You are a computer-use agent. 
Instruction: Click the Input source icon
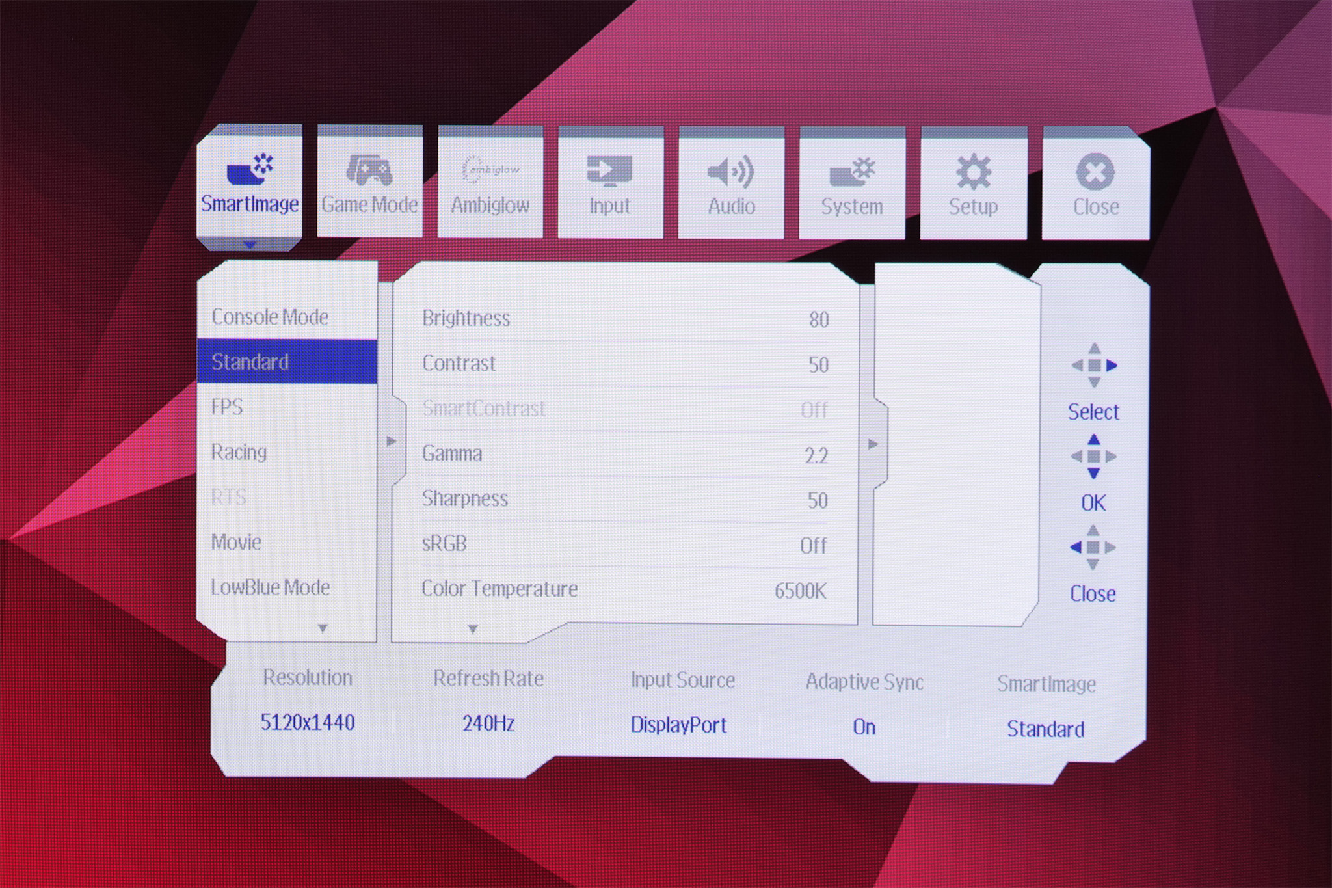610,170
